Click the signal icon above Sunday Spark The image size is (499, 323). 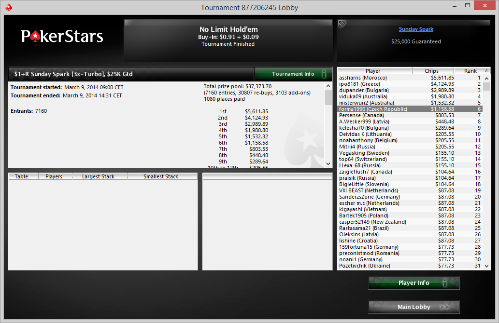click(x=342, y=23)
